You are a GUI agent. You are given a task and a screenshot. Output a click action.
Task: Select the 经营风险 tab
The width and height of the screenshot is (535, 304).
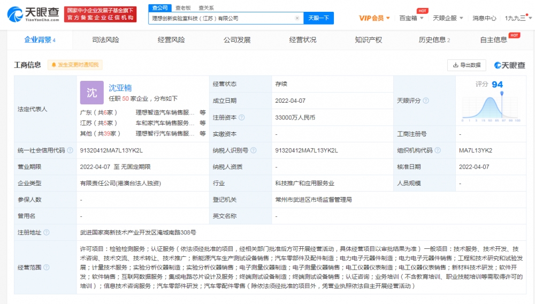pyautogui.click(x=171, y=40)
